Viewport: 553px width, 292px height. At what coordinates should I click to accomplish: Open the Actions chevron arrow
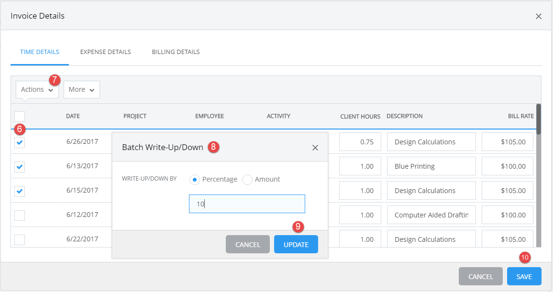click(50, 89)
